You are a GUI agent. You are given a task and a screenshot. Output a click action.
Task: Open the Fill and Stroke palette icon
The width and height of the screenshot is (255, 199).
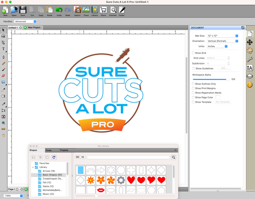pos(250,51)
